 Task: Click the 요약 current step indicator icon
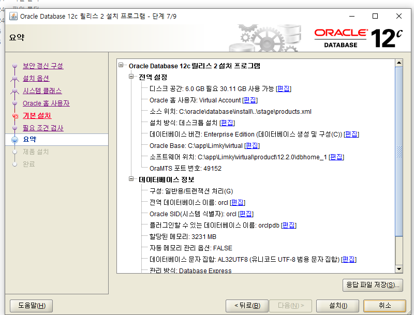click(x=15, y=140)
